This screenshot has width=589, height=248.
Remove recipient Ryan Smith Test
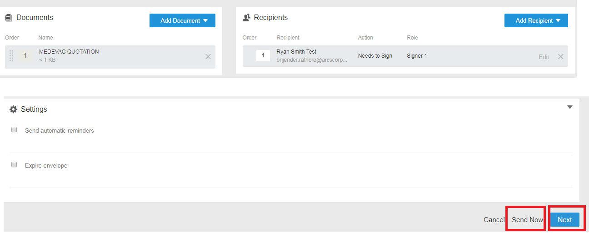pos(561,57)
